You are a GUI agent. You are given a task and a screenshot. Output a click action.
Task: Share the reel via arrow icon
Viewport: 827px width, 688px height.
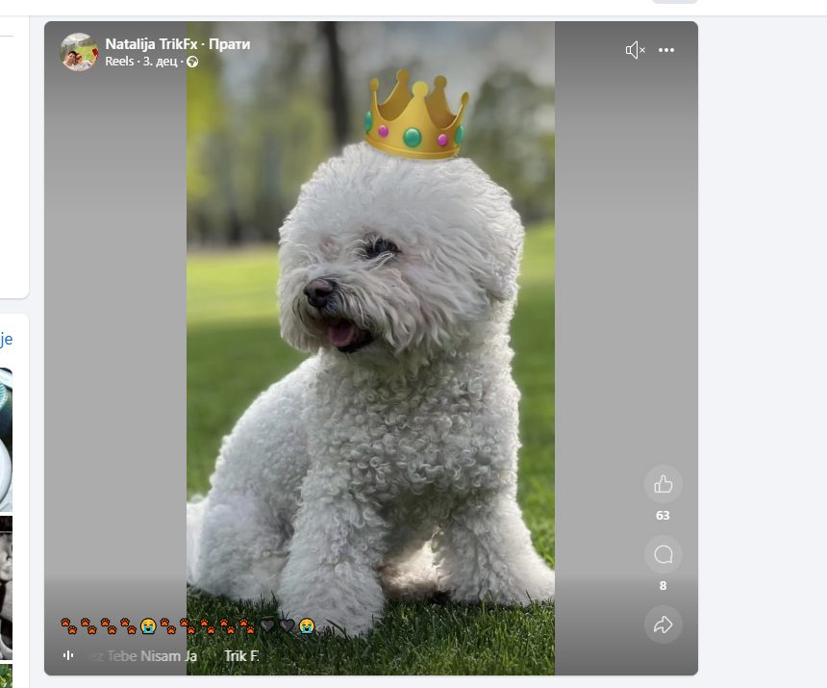point(663,624)
